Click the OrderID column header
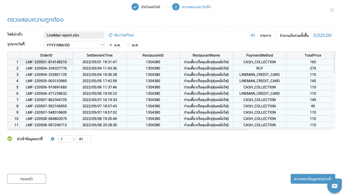Viewport: 344px width, 196px height. (x=46, y=55)
